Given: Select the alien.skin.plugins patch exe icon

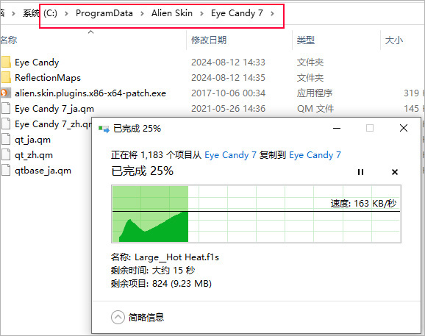Looking at the screenshot, I should click(x=6, y=93).
